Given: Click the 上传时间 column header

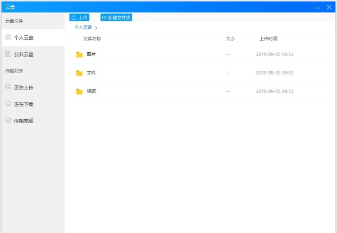Looking at the screenshot, I should (268, 39).
